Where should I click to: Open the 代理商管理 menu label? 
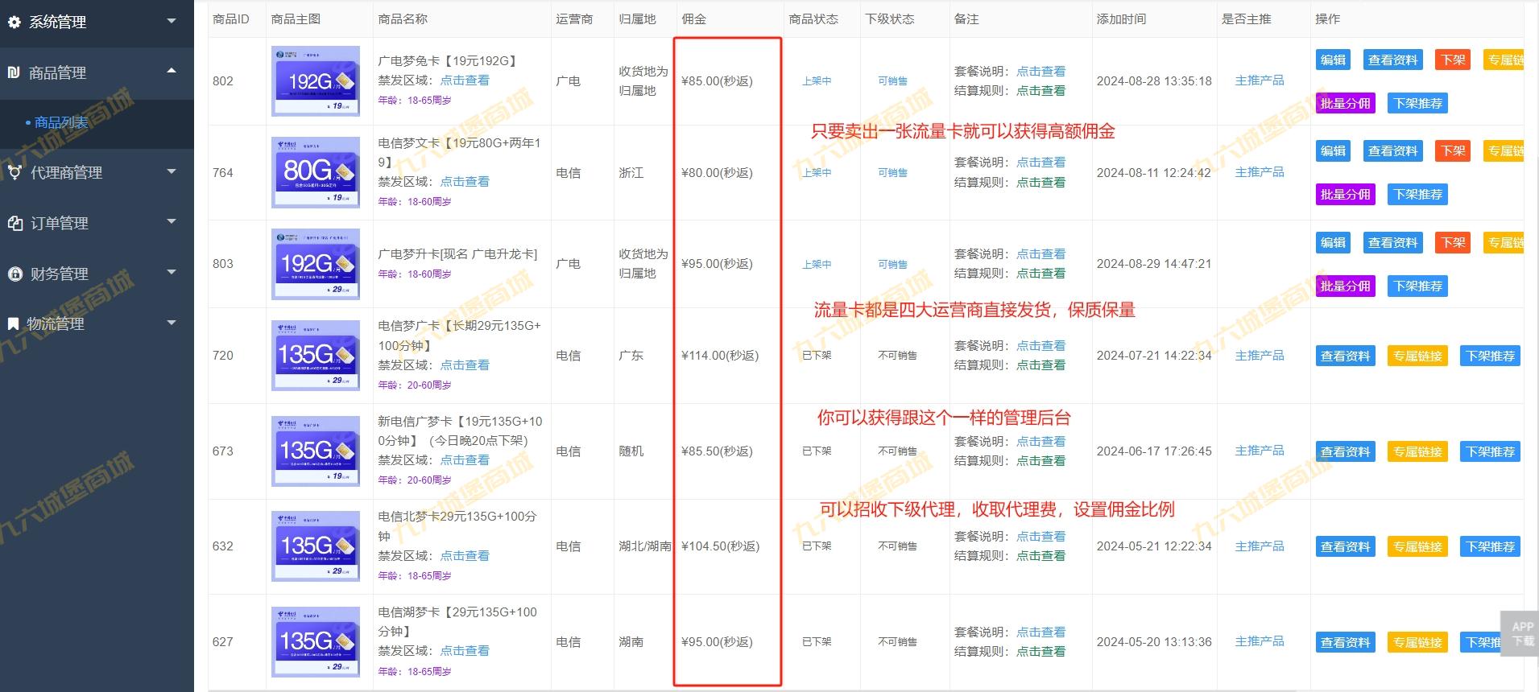[66, 172]
